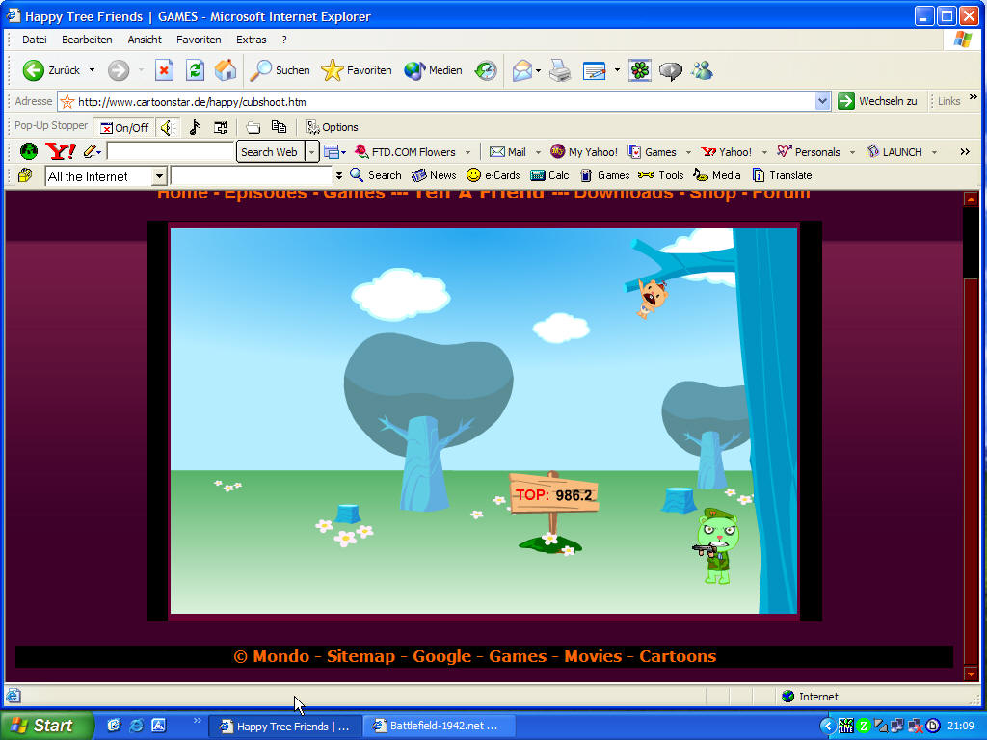Screen dimensions: 987x740
Task: Open the My Yahoo! toolbar button
Action: pos(584,151)
